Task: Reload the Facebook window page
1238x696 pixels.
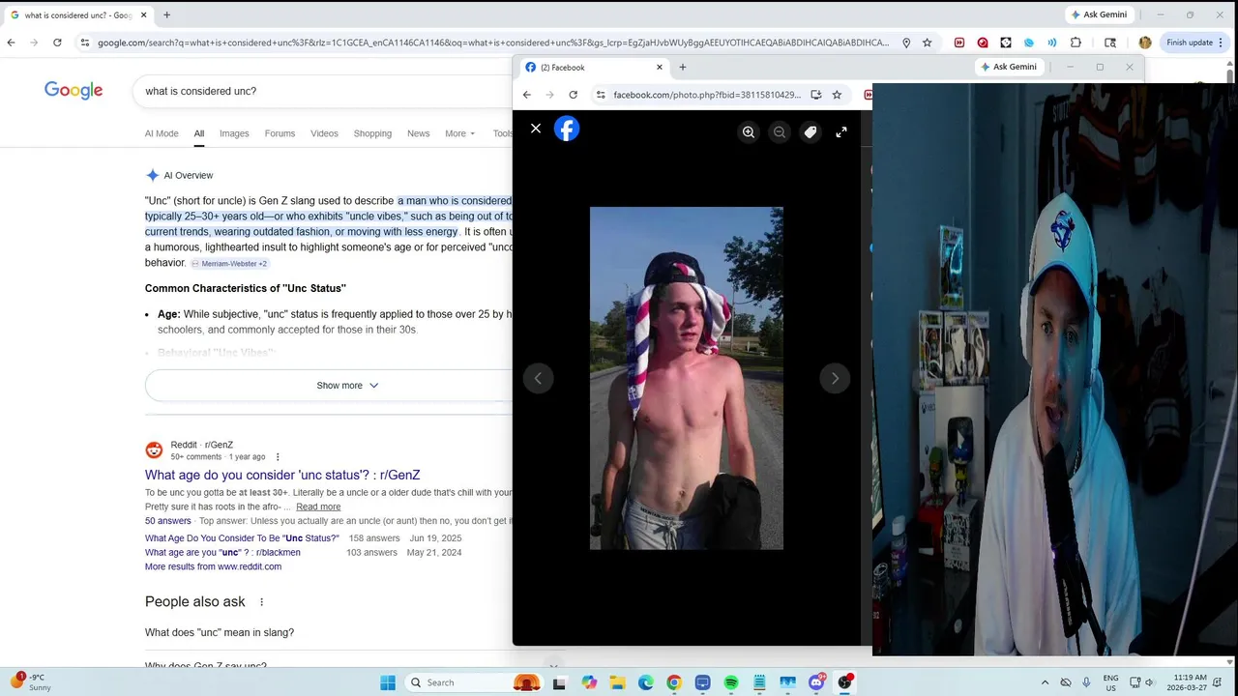Action: (573, 95)
